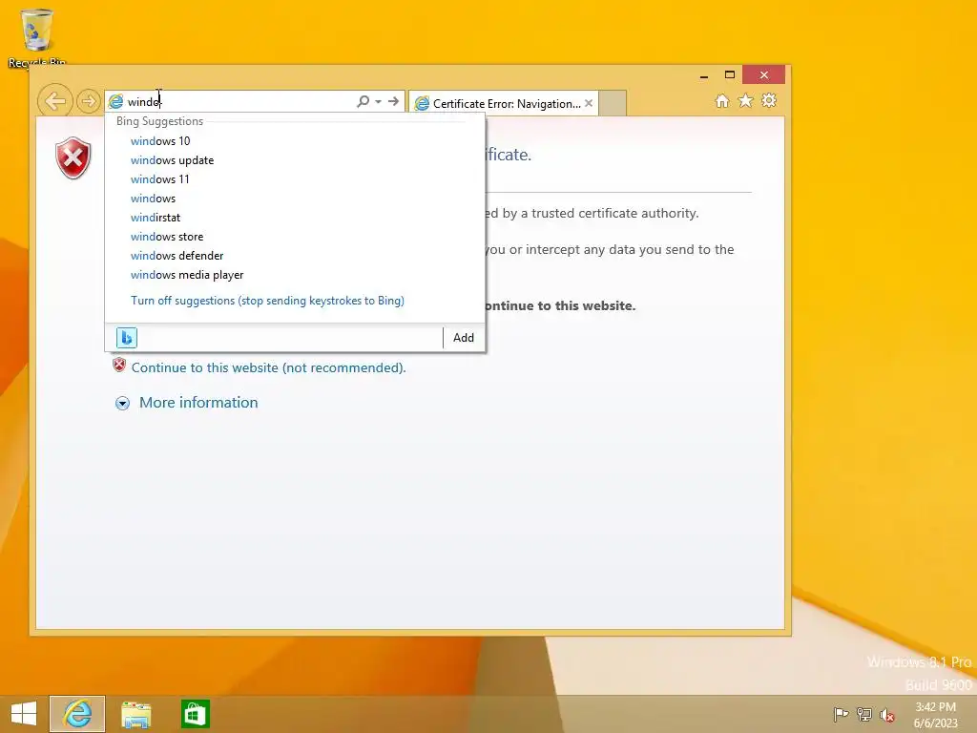Choose the 'windows 10' suggestion

point(295,141)
